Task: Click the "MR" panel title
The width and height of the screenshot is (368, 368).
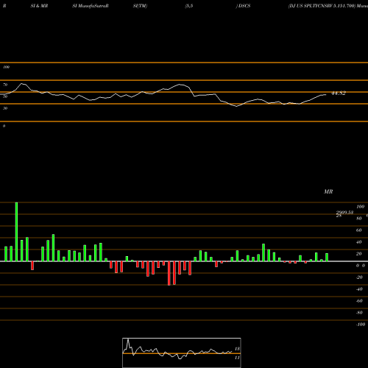Action: click(x=328, y=191)
